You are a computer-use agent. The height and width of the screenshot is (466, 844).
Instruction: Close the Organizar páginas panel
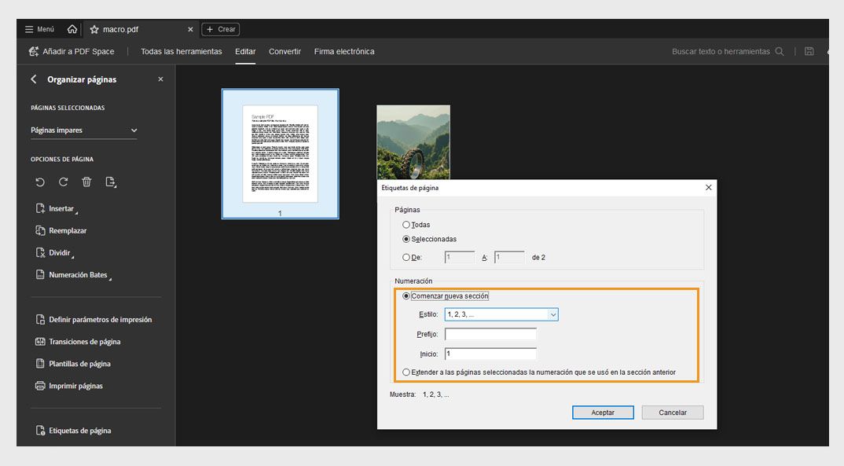pyautogui.click(x=160, y=79)
